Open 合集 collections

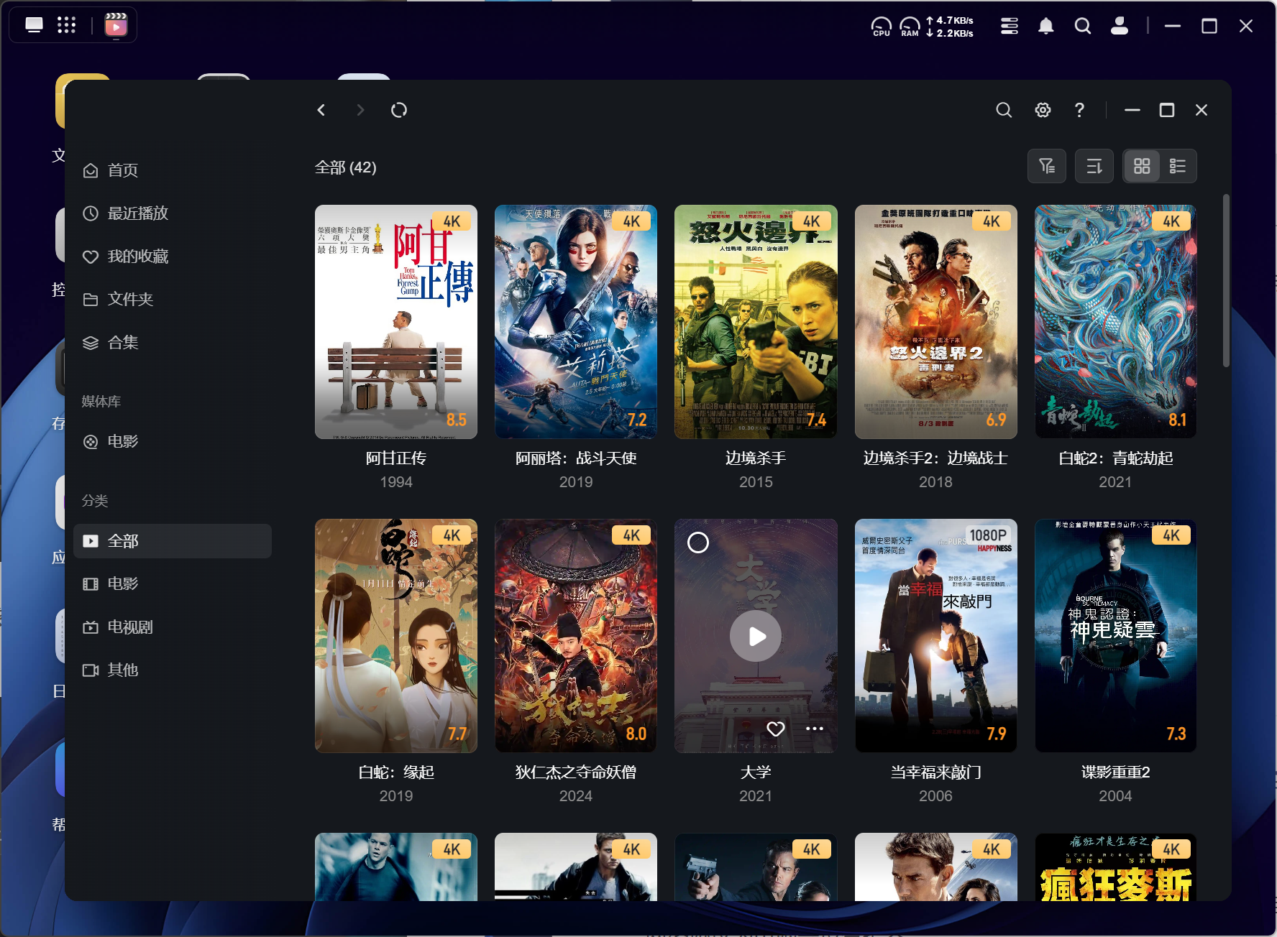tap(173, 343)
